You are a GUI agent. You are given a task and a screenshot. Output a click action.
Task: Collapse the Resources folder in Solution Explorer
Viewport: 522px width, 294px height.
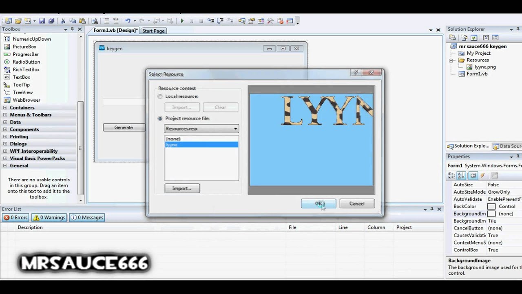tap(451, 60)
